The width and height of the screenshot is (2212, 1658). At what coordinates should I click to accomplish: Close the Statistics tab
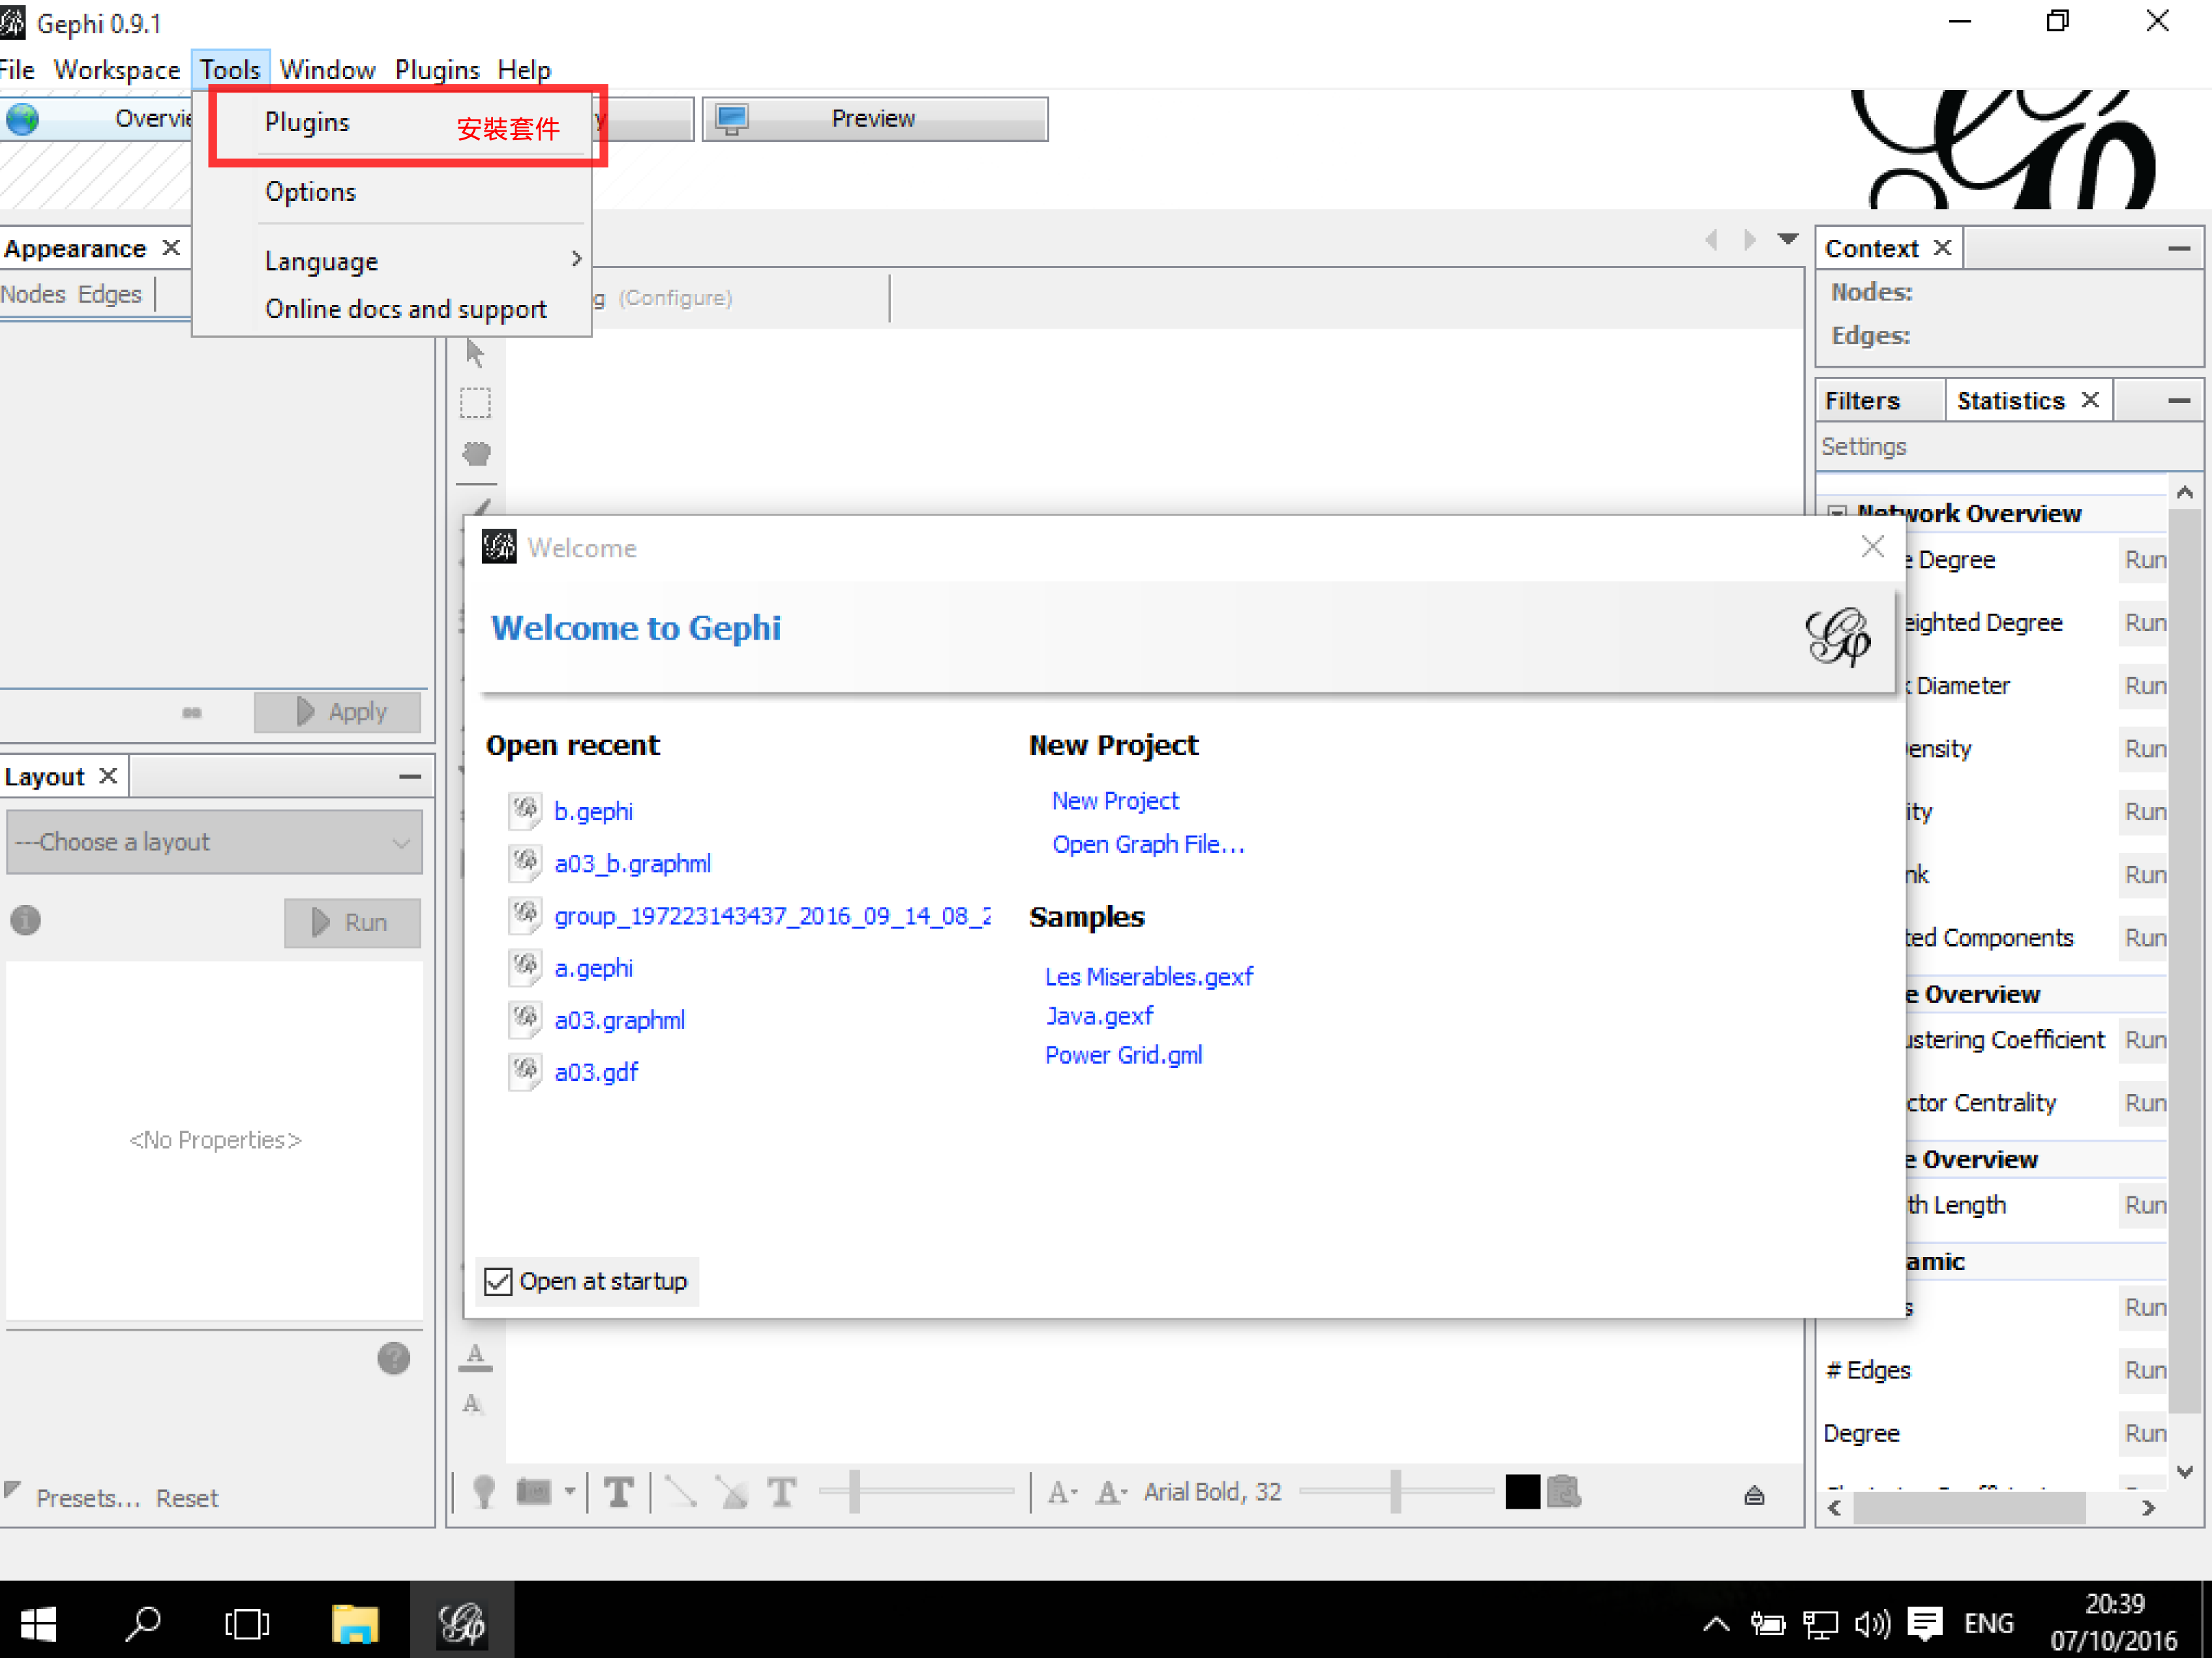click(2090, 400)
